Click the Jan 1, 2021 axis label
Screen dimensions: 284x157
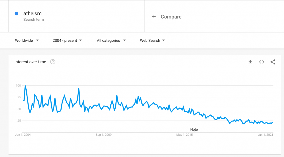(265, 135)
